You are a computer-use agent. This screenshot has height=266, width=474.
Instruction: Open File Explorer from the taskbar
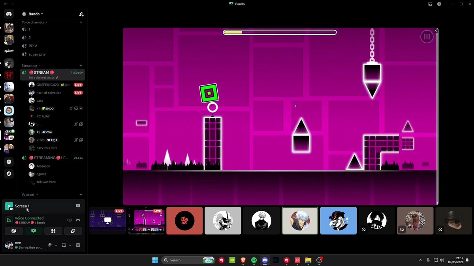pos(308,260)
